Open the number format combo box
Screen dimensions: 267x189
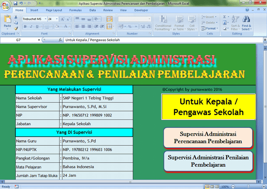click(x=134, y=19)
